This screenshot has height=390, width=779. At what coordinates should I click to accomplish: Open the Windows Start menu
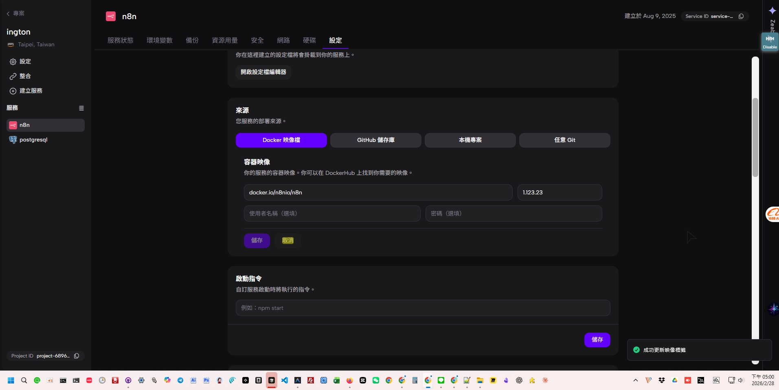(11, 381)
